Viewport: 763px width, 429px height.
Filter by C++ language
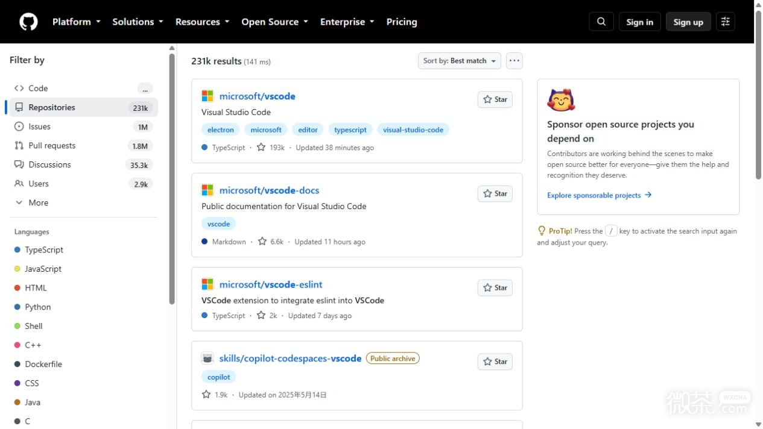click(x=84, y=345)
